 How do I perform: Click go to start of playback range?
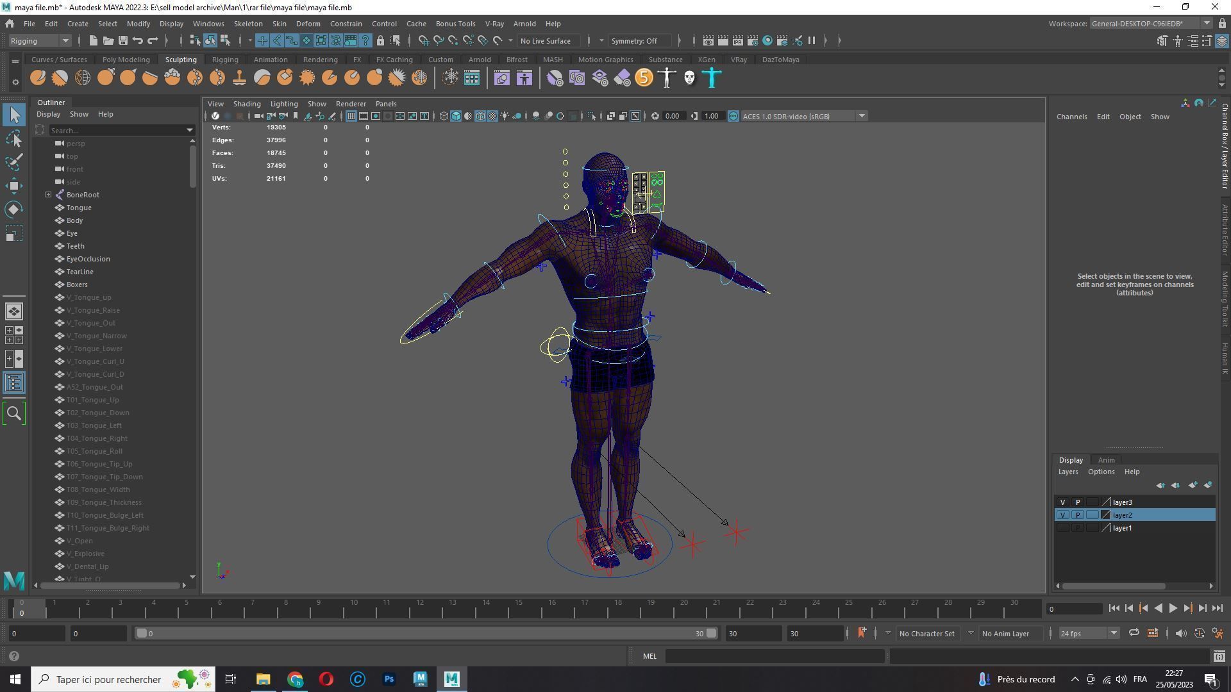[x=1114, y=609]
